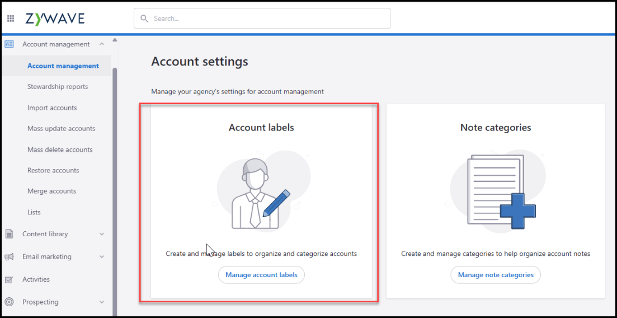617x318 pixels.
Task: Click the Prospecting target icon
Action: click(x=9, y=302)
